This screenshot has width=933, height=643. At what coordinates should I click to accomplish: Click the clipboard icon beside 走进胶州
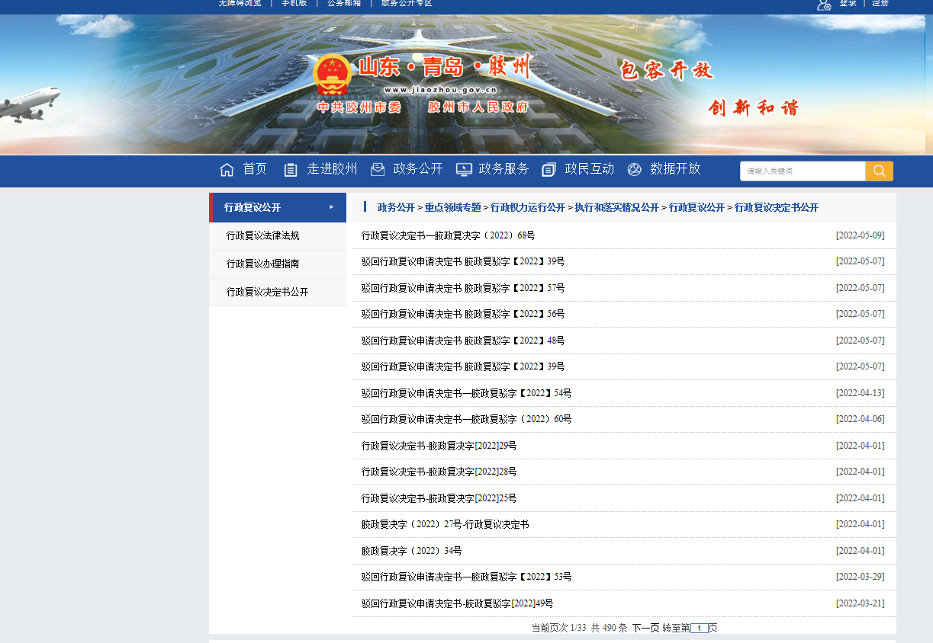point(291,170)
